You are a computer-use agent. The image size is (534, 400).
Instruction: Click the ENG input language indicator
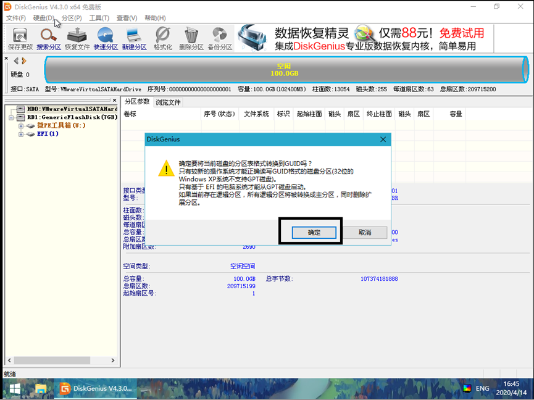point(482,388)
